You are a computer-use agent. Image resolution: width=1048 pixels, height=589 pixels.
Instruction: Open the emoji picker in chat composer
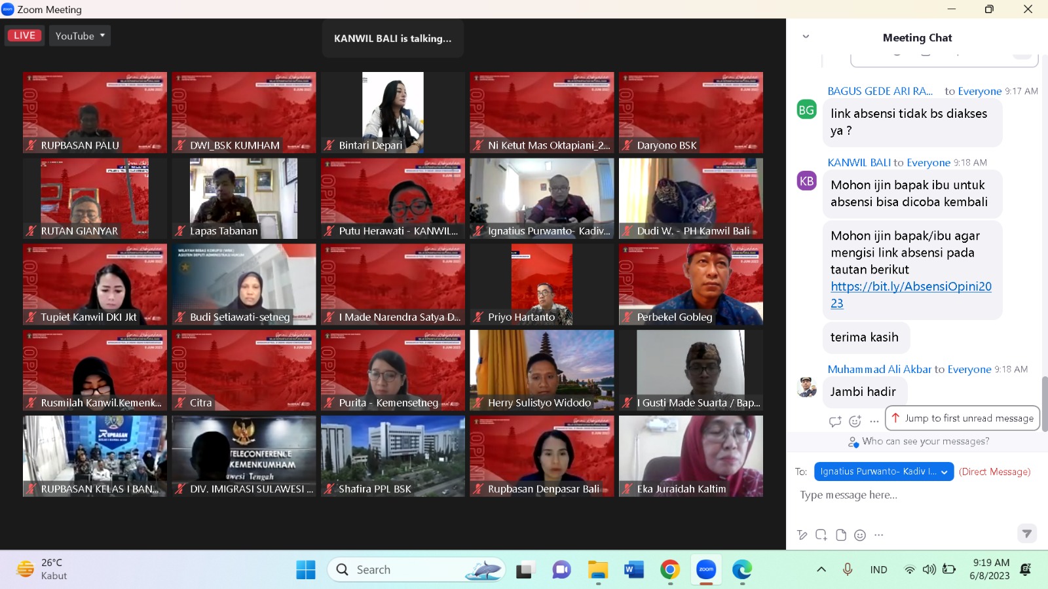tap(860, 535)
